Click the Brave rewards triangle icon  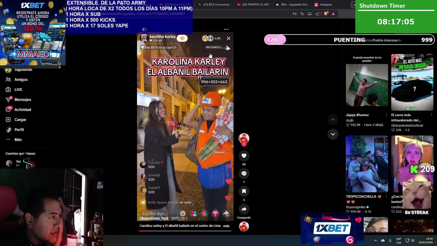click(333, 14)
